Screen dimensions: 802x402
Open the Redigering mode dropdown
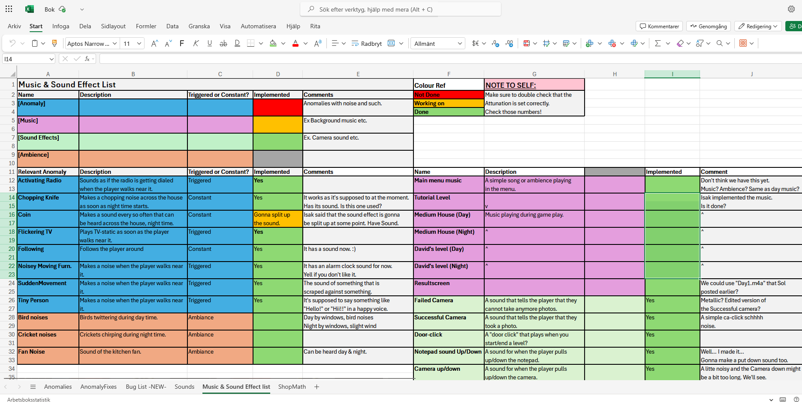(758, 26)
